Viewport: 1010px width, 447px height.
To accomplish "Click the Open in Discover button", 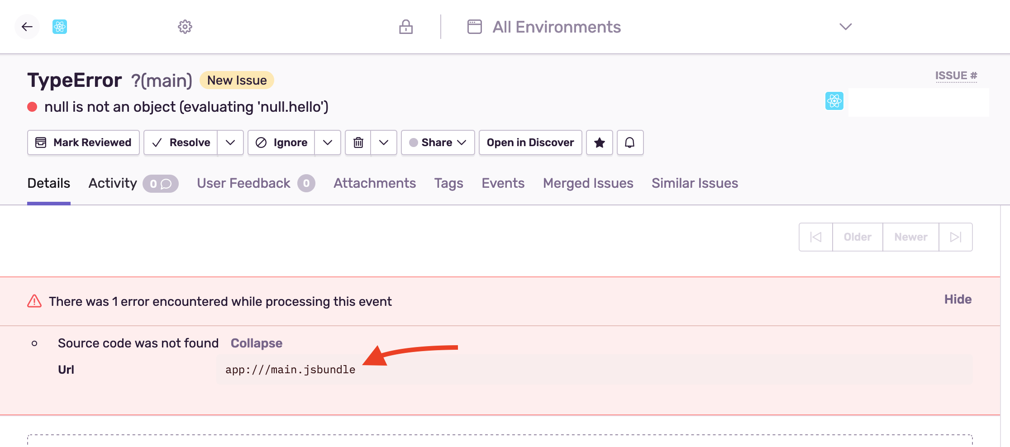I will coord(530,143).
